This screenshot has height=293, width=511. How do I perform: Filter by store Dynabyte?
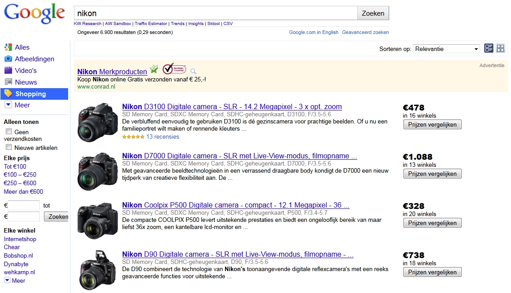(16, 264)
